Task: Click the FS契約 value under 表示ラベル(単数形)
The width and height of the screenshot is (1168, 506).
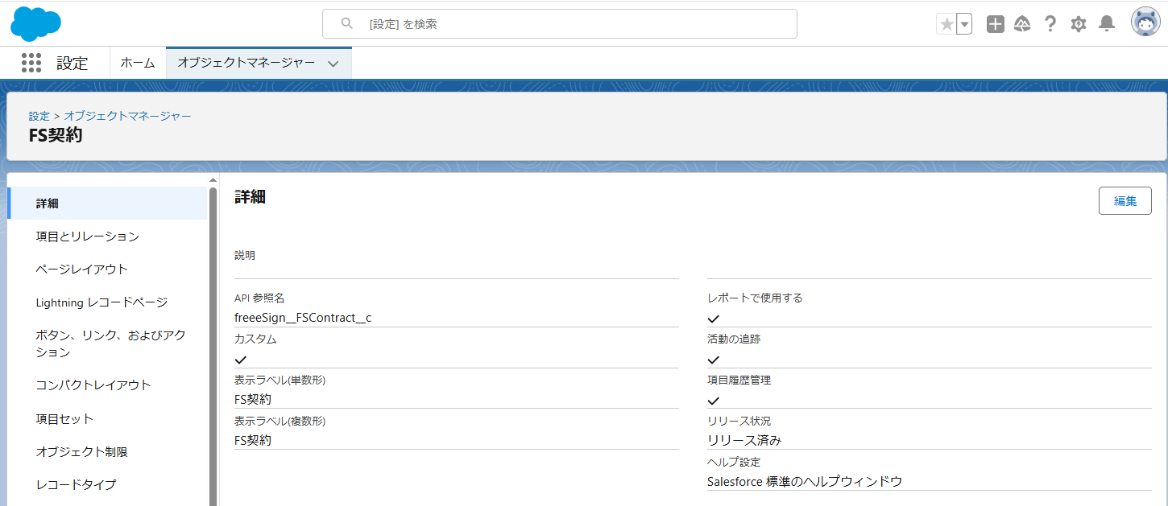Action: tap(253, 399)
